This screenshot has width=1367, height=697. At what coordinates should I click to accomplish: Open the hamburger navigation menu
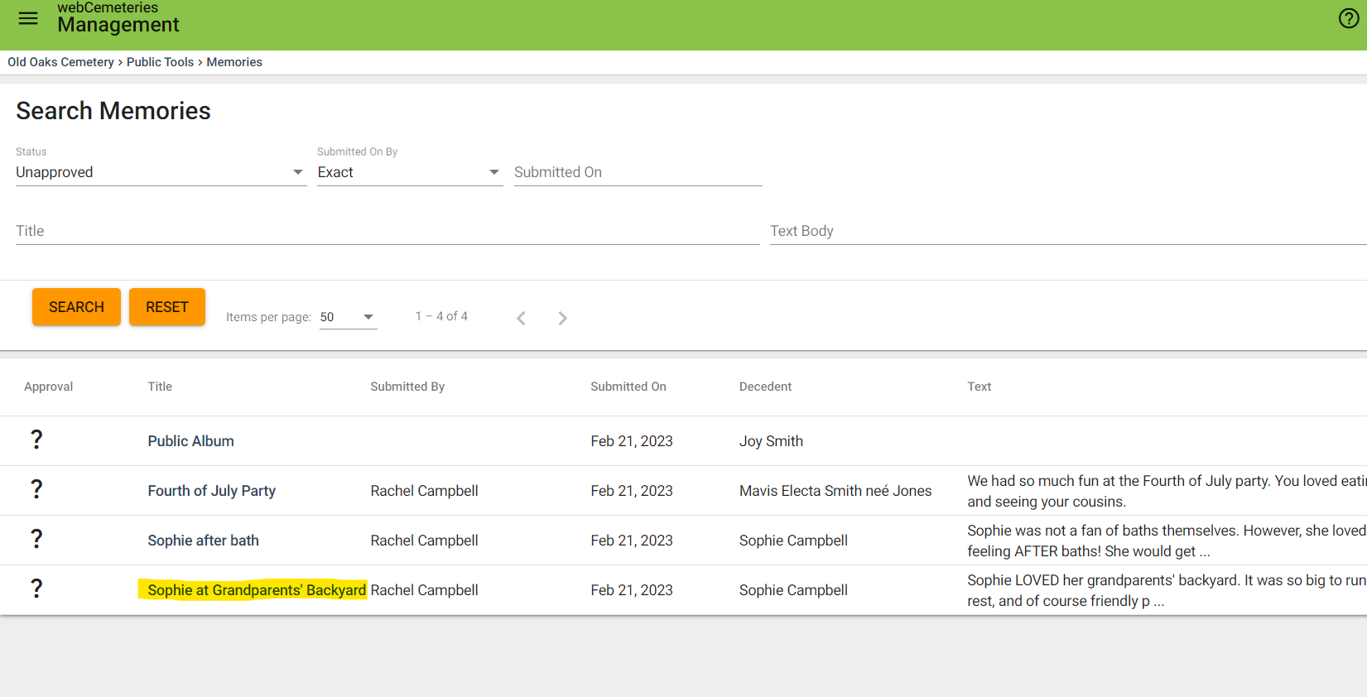click(28, 18)
